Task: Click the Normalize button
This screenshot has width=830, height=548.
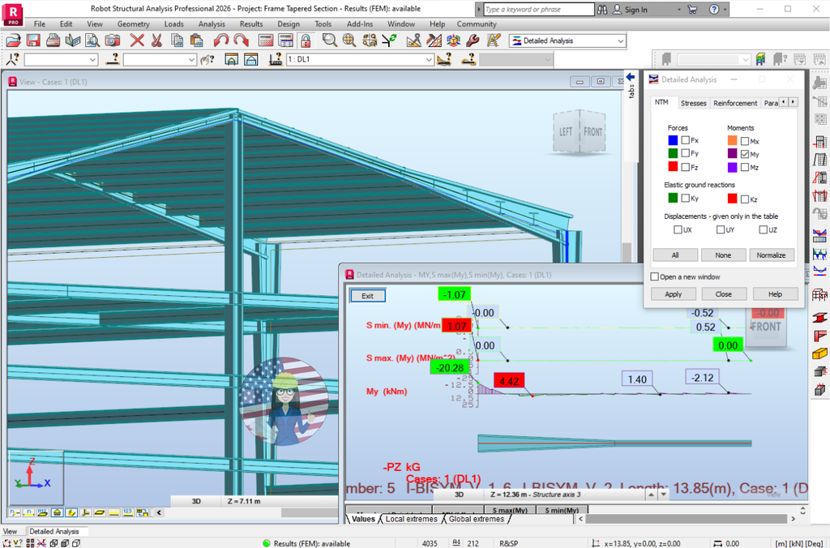Action: click(770, 255)
